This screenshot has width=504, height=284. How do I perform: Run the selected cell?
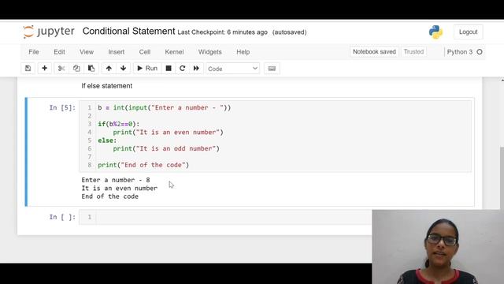[147, 69]
